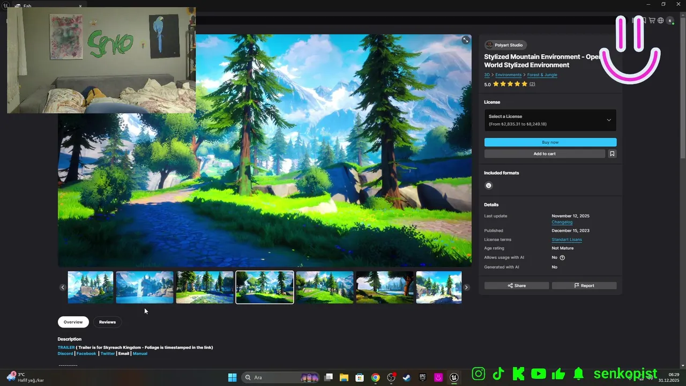Open the pink smiley app in taskbar

[438, 377]
